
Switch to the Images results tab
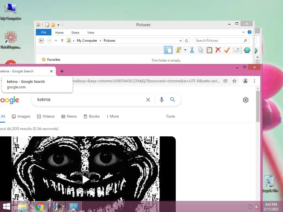(x=21, y=116)
